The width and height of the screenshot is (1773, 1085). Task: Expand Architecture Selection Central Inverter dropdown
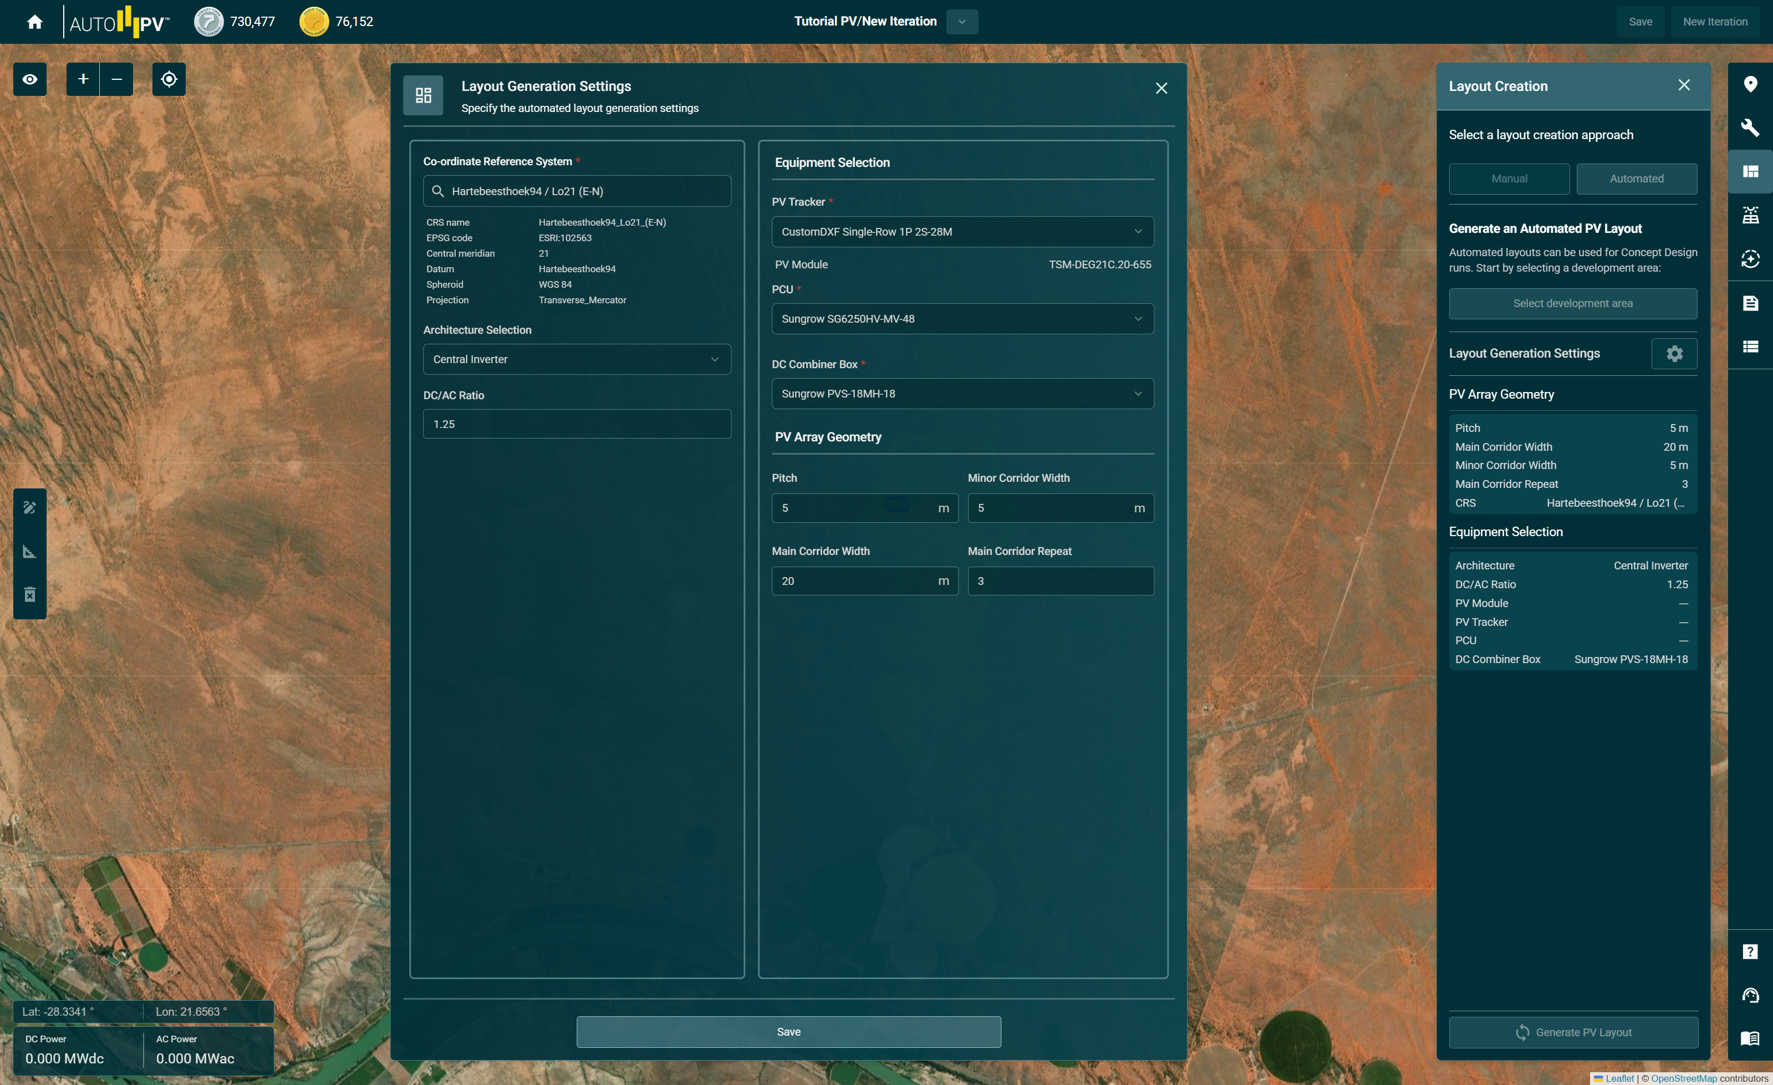pos(577,359)
